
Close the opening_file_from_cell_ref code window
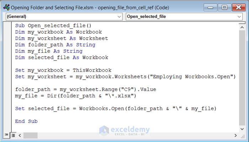tap(238, 7)
